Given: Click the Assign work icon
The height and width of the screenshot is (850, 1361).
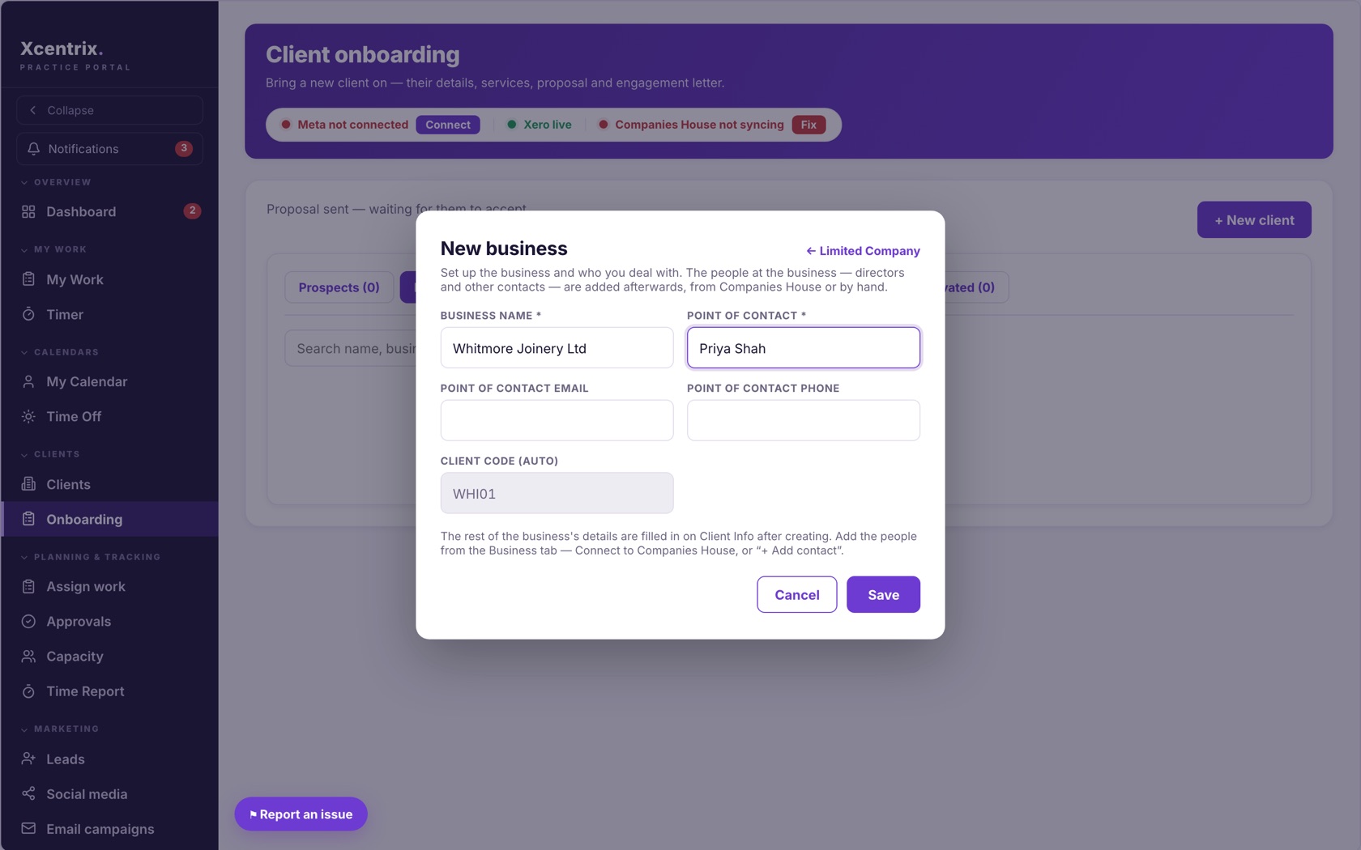Looking at the screenshot, I should point(28,586).
